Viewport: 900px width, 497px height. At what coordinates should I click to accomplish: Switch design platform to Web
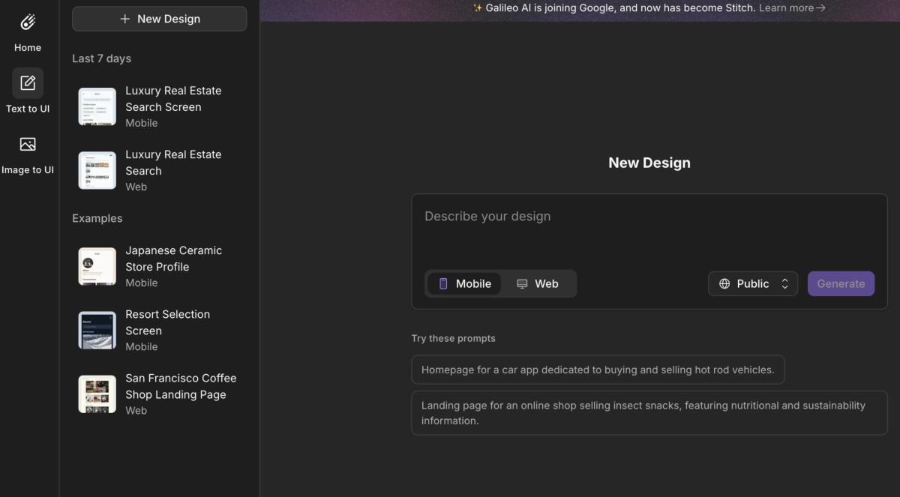pyautogui.click(x=538, y=283)
